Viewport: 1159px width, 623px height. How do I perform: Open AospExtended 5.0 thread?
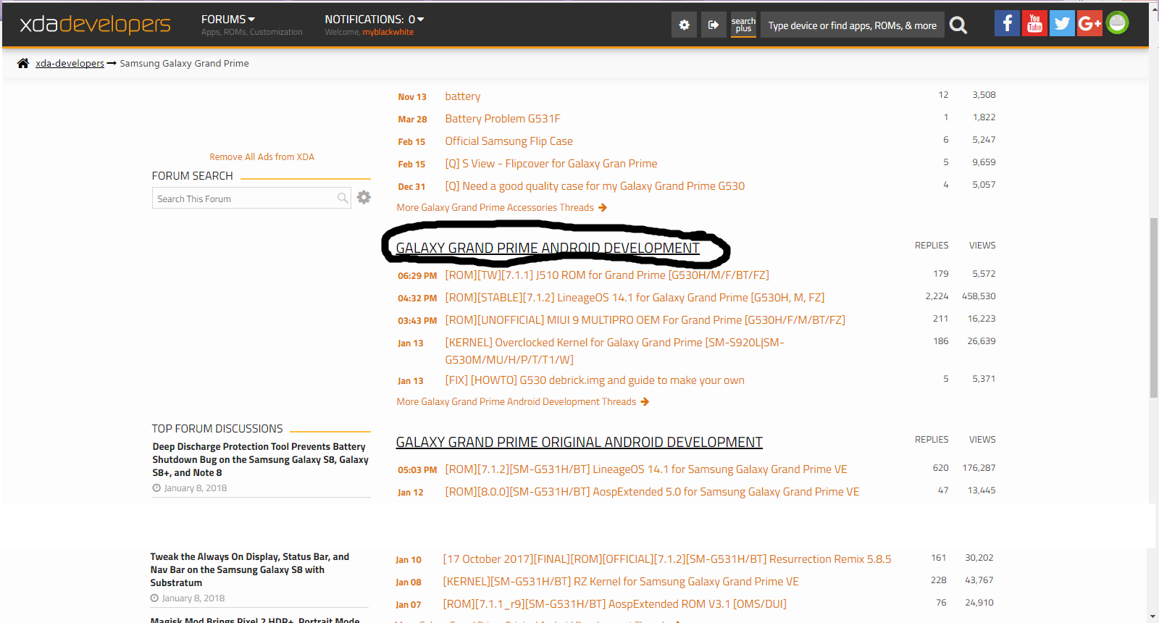tap(652, 492)
